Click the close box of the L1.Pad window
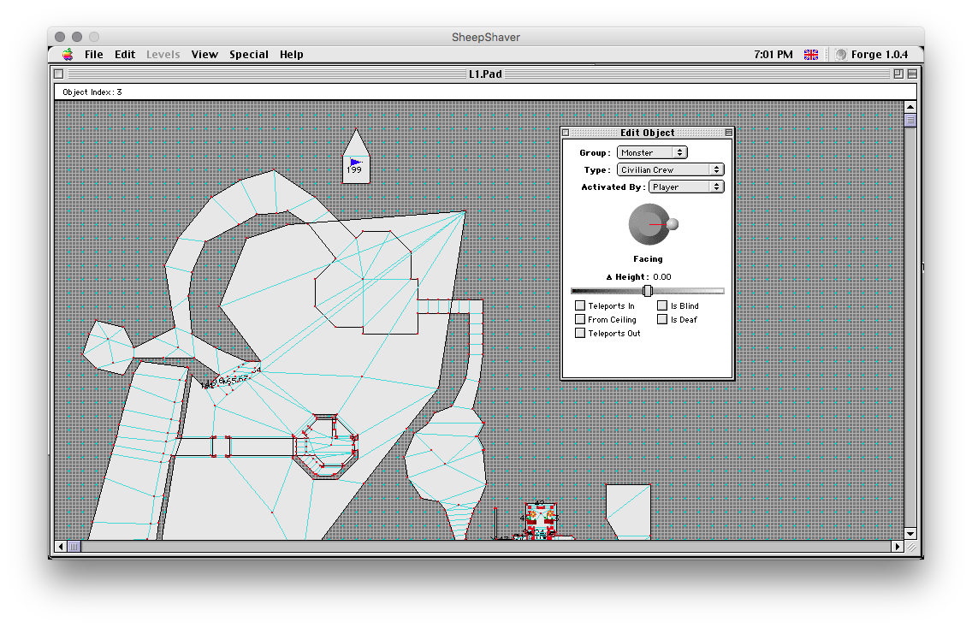972x628 pixels. point(59,74)
